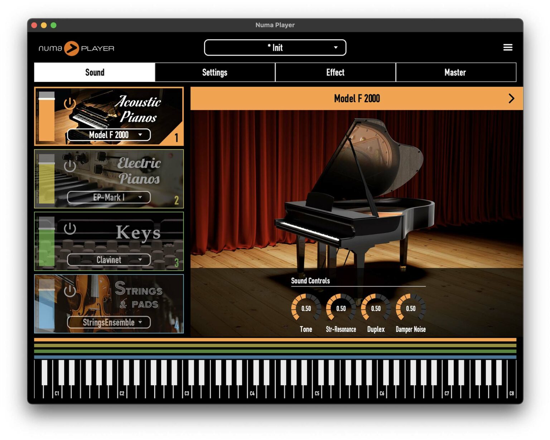Expand the EP-Mark I sound dropdown

[109, 197]
